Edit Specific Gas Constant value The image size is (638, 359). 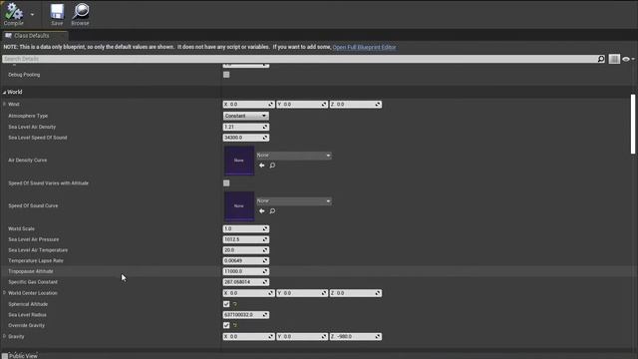point(246,282)
